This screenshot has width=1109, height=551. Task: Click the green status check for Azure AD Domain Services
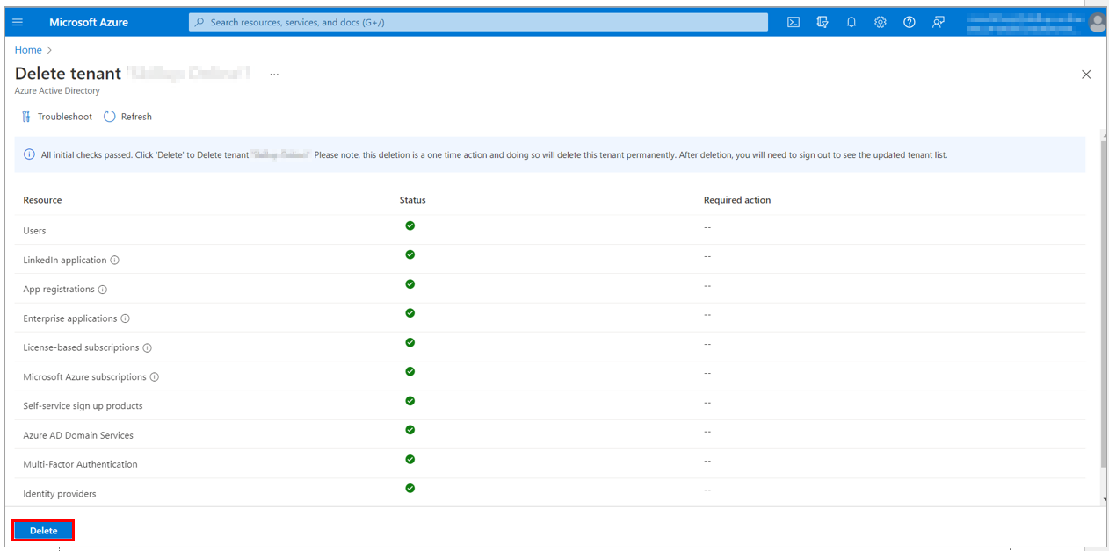[410, 430]
